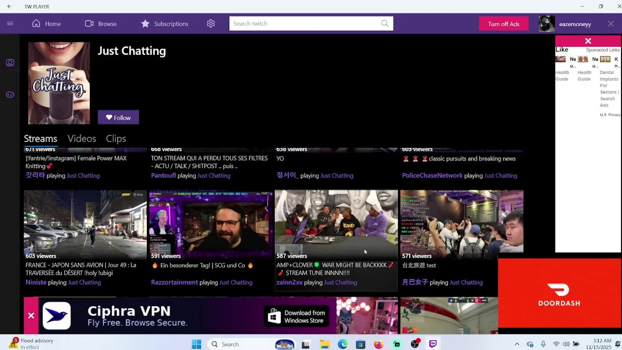Click the Razzortainment channel name
Screen dimensions: 622x350
(174, 282)
